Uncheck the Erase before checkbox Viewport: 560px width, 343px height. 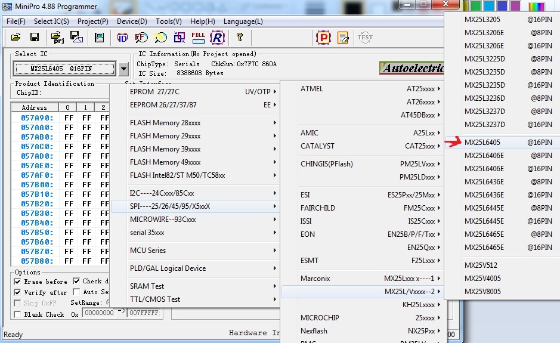click(18, 282)
